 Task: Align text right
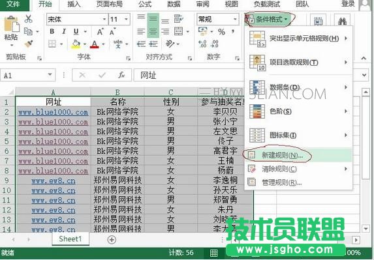[x=165, y=31]
